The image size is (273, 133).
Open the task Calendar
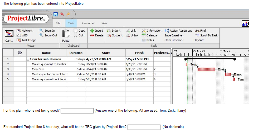tap(150, 35)
